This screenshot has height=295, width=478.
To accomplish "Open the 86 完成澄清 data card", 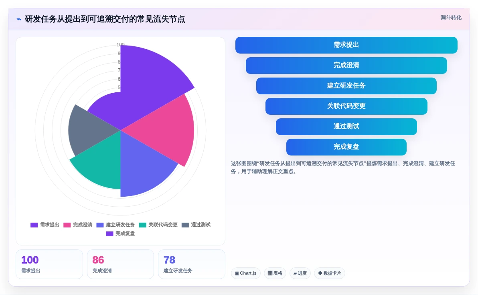I will (x=120, y=264).
